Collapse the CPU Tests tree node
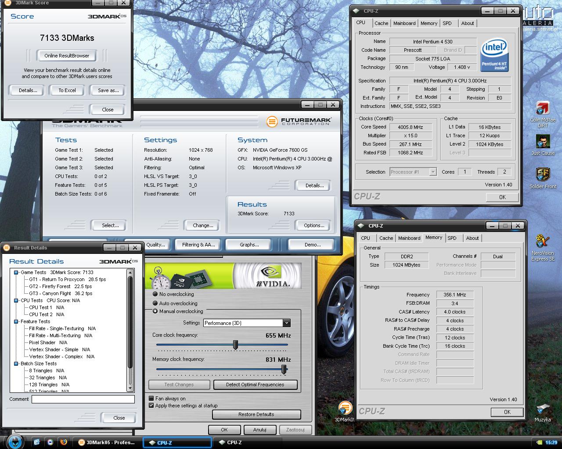This screenshot has width=562, height=449. [x=16, y=300]
